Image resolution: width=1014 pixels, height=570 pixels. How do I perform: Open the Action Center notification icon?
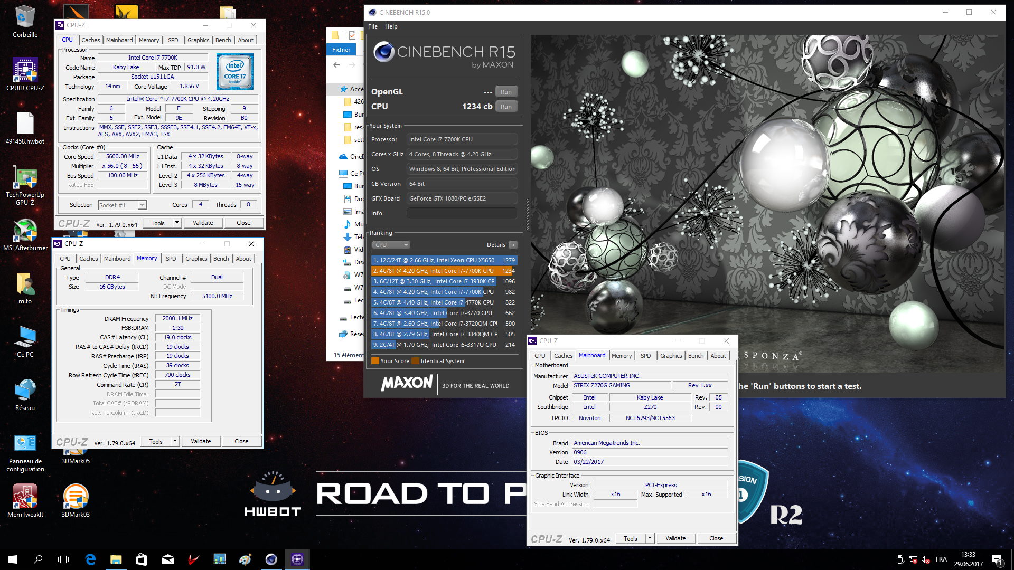click(997, 560)
